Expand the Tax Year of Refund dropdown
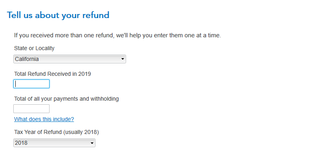The height and width of the screenshot is (150, 309). tap(54, 143)
